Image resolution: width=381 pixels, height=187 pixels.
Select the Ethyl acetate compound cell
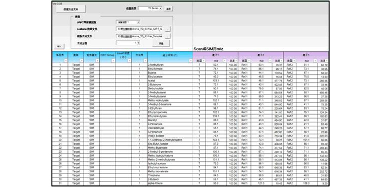point(170,77)
